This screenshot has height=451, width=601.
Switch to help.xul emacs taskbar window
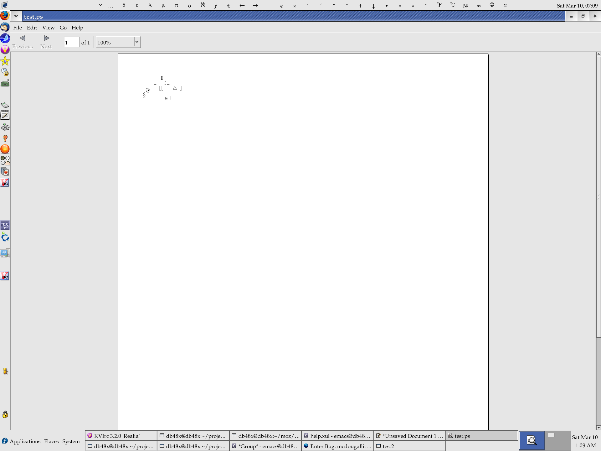click(x=337, y=436)
